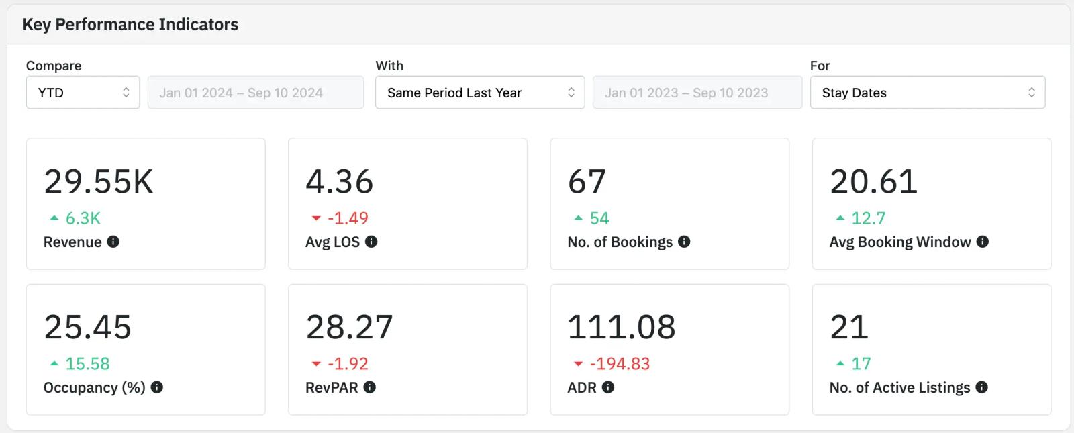The image size is (1074, 433).
Task: Click the info icon next to Occupancy (%)
Action: 157,387
